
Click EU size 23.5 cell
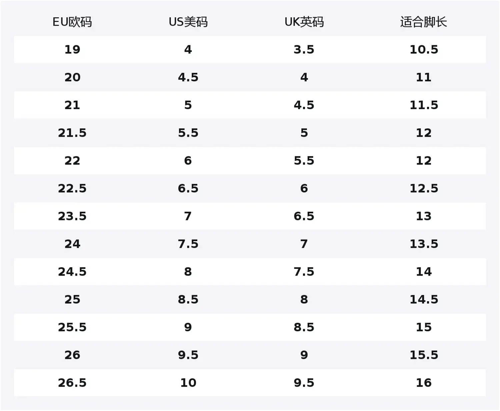72,216
